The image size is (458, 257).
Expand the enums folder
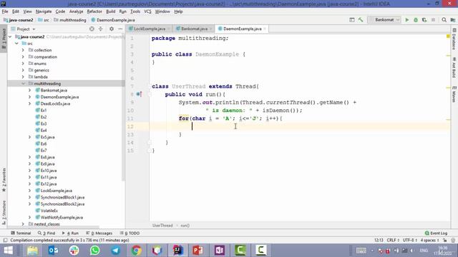(x=23, y=64)
